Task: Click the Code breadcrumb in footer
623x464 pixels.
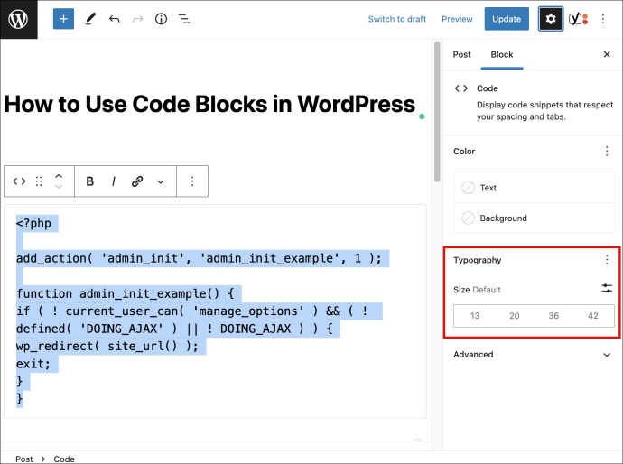Action: (x=64, y=459)
